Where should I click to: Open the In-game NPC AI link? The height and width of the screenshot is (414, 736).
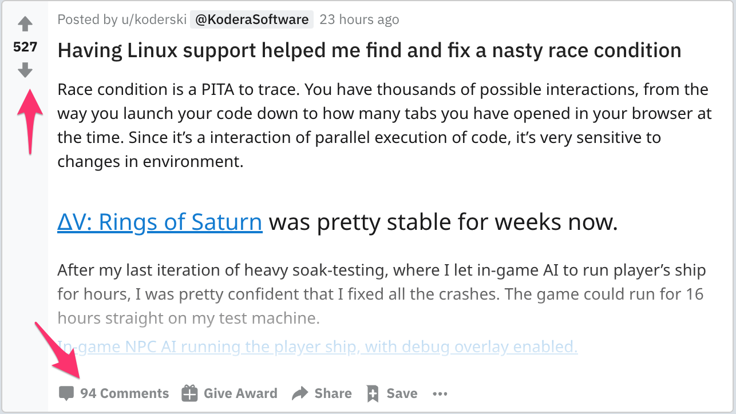tap(318, 347)
